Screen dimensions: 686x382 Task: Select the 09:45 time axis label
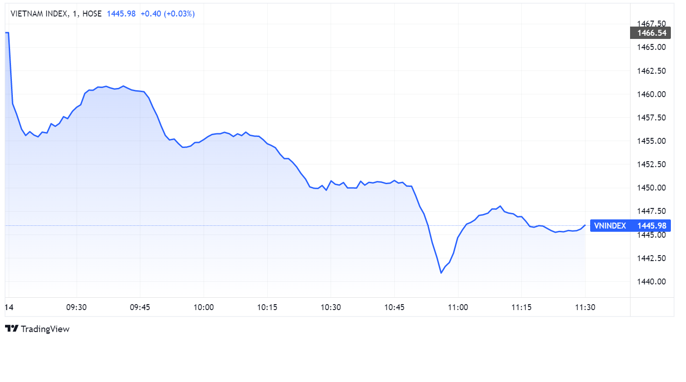pyautogui.click(x=140, y=307)
